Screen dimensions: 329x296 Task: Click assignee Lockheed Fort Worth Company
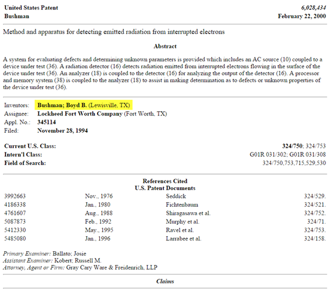tap(80, 114)
